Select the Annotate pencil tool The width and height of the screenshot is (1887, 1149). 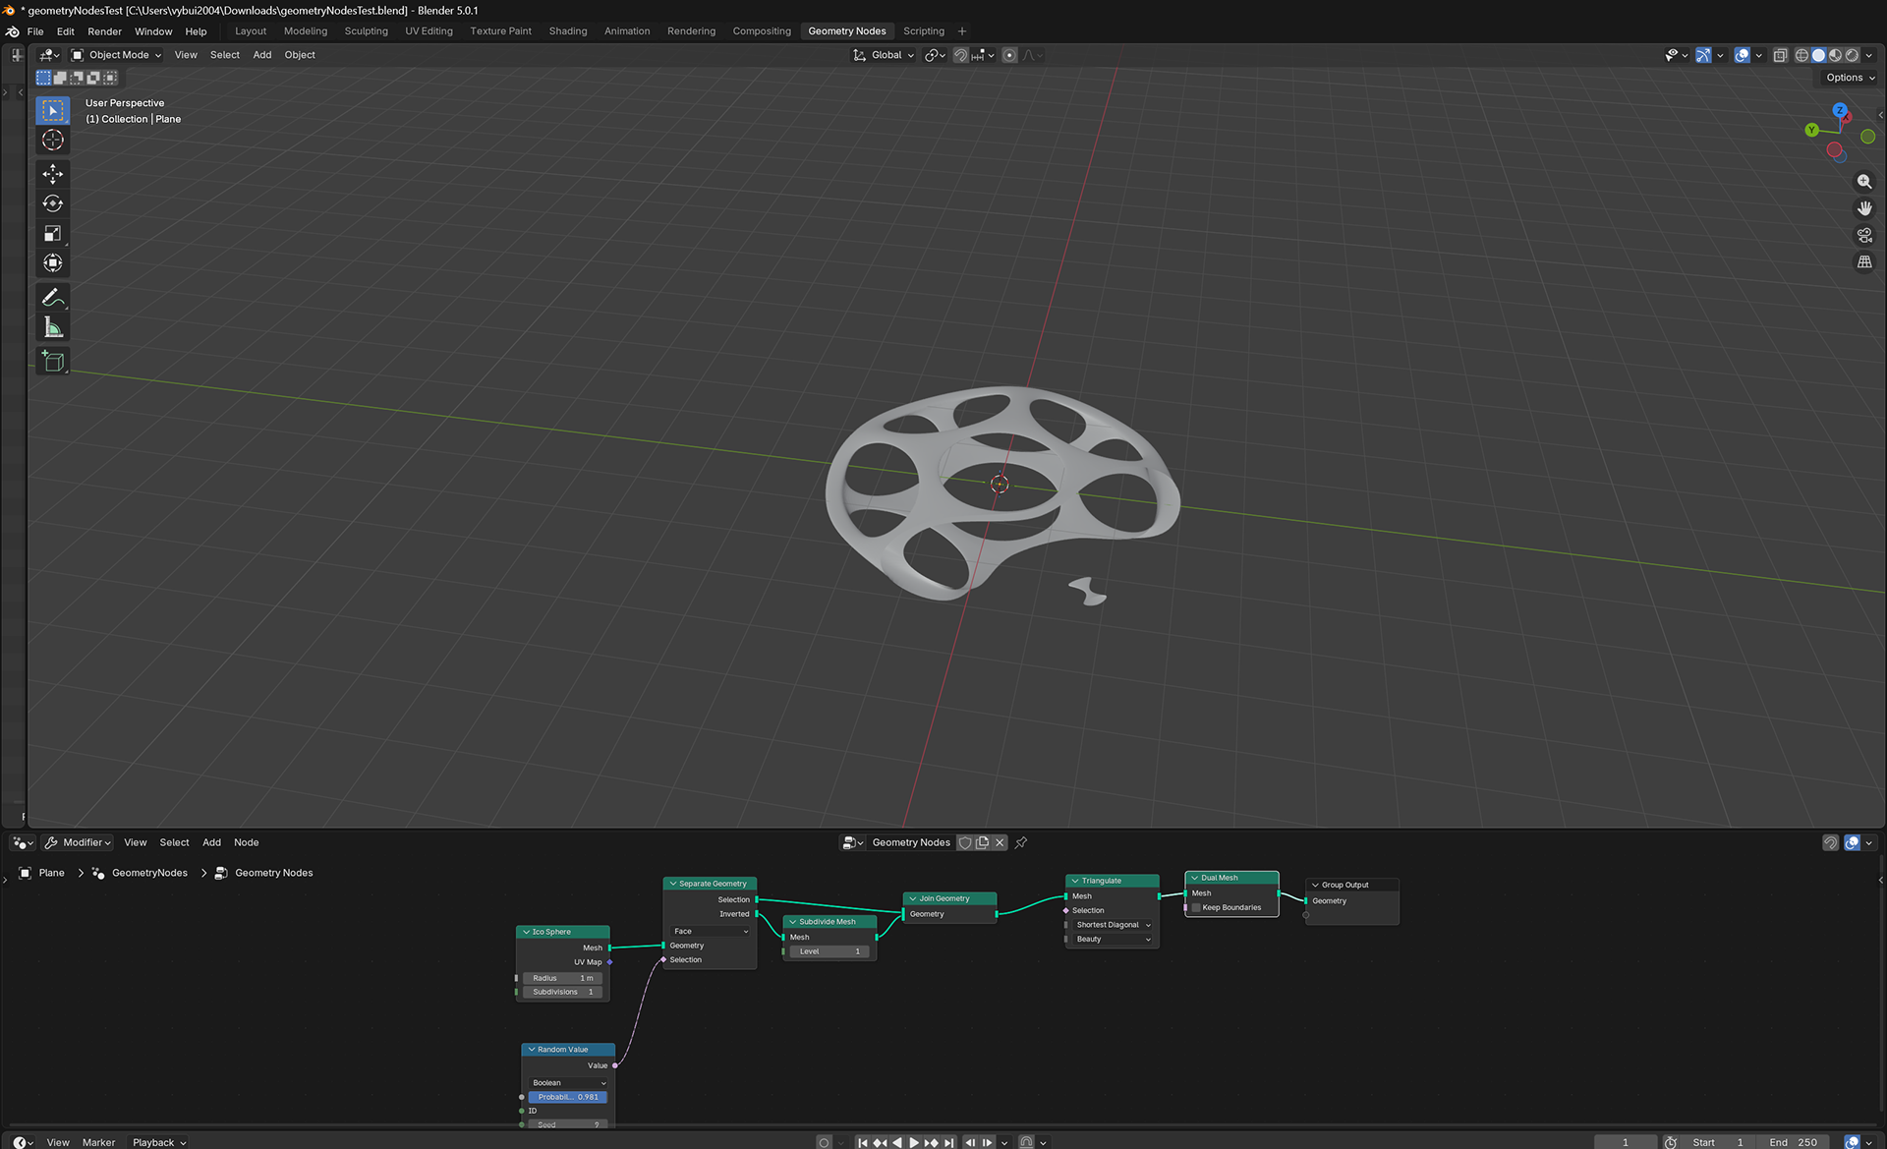[x=53, y=297]
